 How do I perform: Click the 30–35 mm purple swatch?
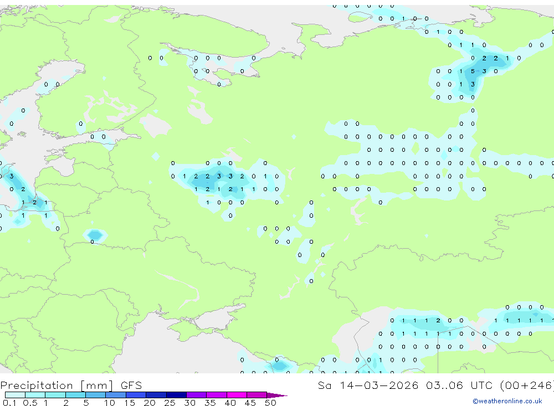[x=197, y=395]
